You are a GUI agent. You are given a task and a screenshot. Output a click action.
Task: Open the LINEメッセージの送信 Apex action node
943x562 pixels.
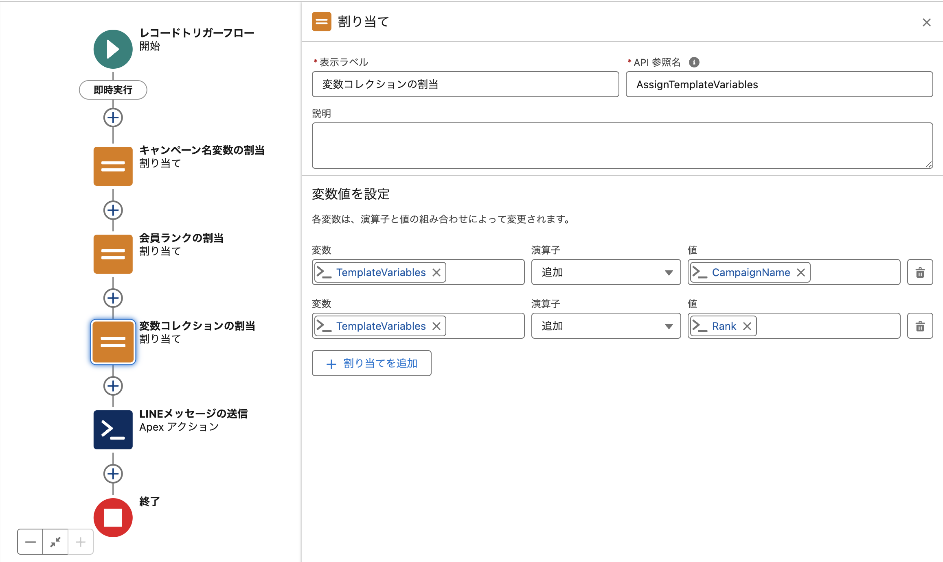click(x=113, y=429)
